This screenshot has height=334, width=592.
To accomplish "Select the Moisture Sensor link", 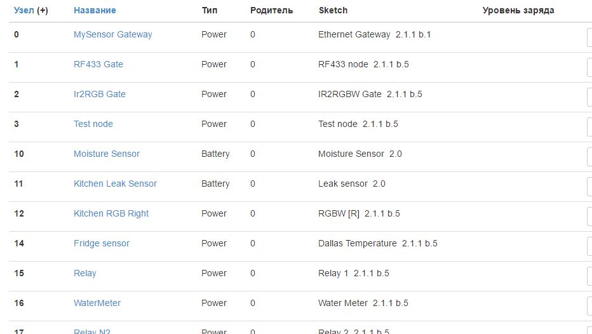I will (106, 154).
